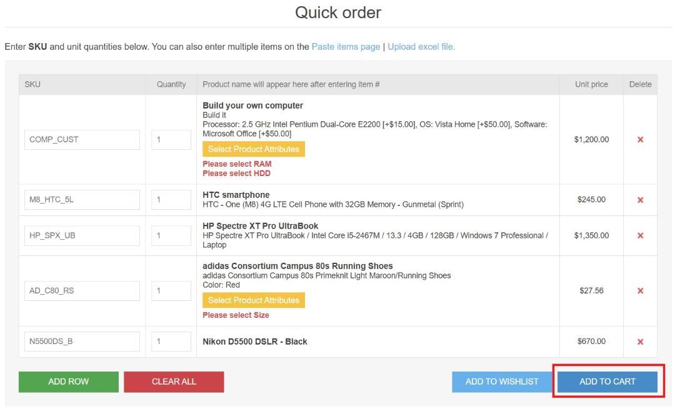Click the red CLEAR ALL button

[174, 382]
